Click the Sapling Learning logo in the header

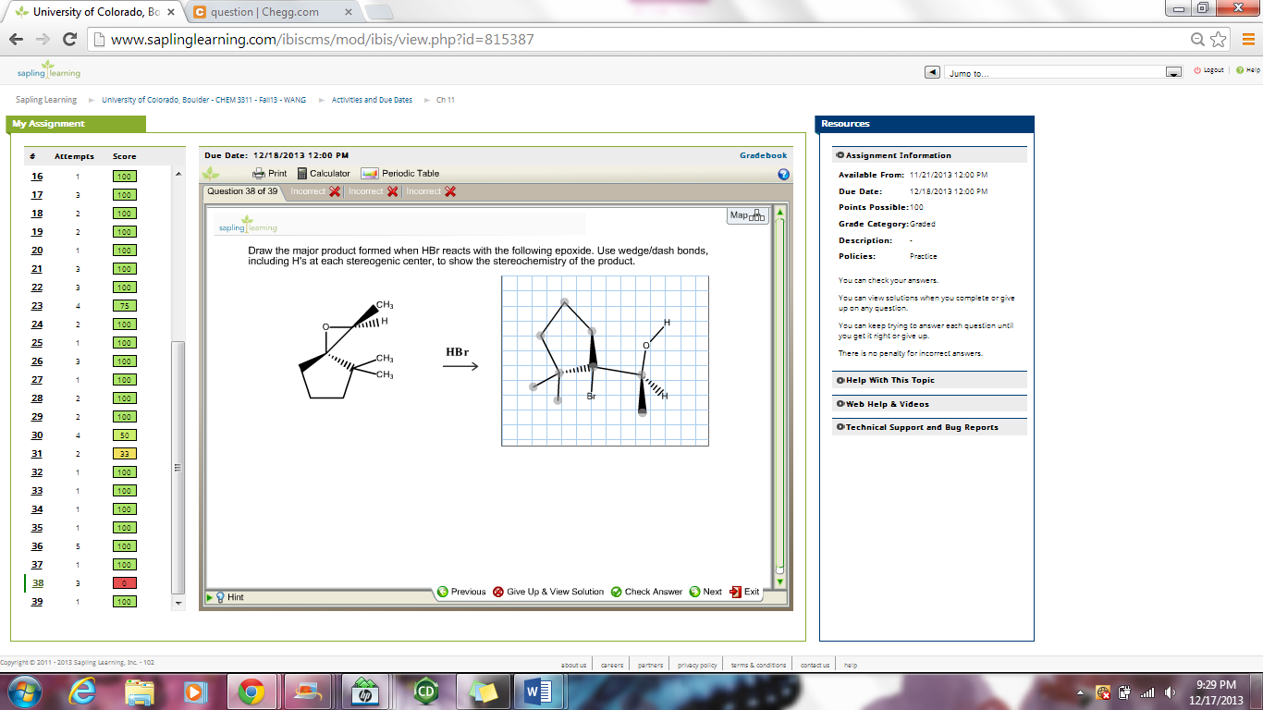pyautogui.click(x=49, y=70)
